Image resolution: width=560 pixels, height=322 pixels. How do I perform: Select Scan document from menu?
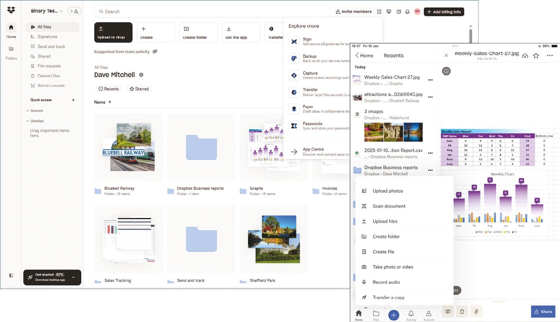(x=404, y=206)
